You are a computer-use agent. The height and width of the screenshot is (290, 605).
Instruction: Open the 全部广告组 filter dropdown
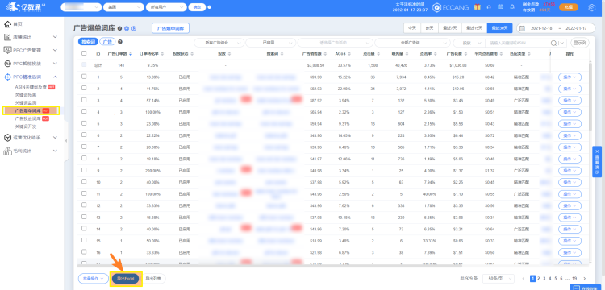412,43
